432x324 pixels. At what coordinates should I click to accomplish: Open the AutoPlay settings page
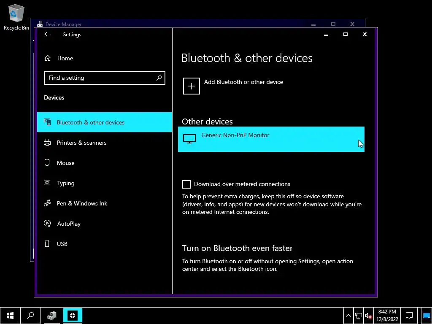coord(105,224)
